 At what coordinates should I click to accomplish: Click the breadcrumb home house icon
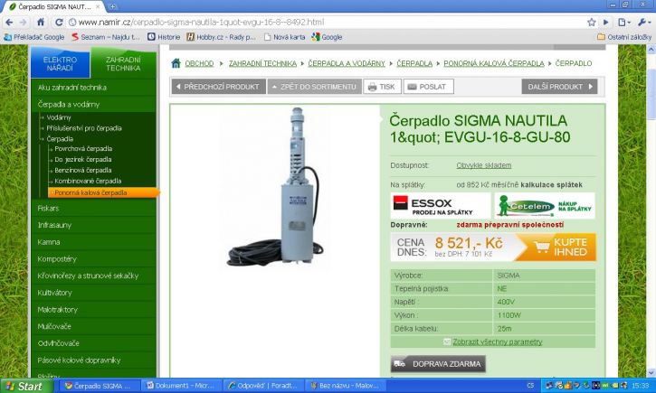coord(176,63)
